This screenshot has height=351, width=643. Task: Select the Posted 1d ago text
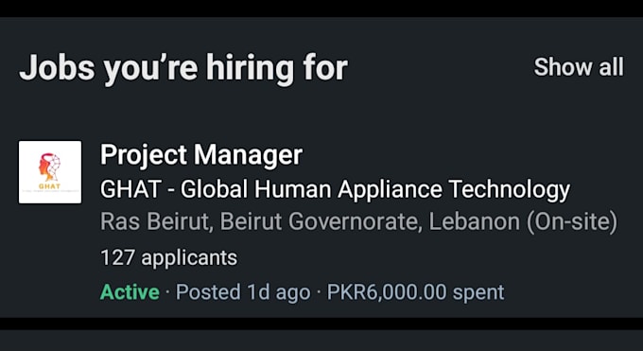[x=243, y=292]
